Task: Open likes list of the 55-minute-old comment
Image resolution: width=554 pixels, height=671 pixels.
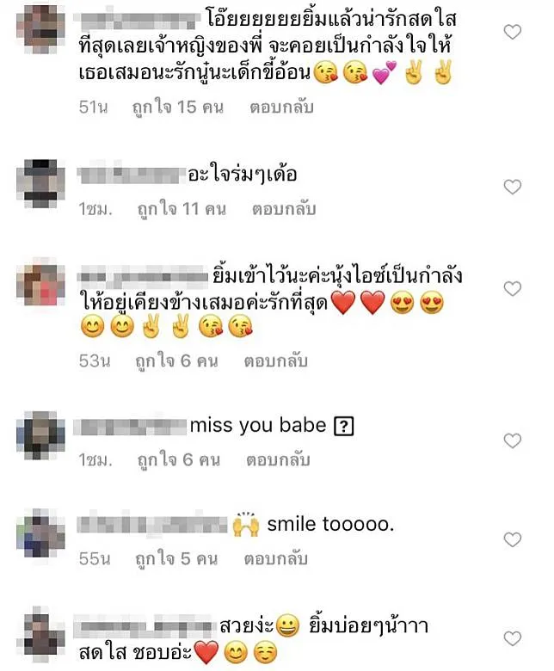Action: pyautogui.click(x=176, y=559)
